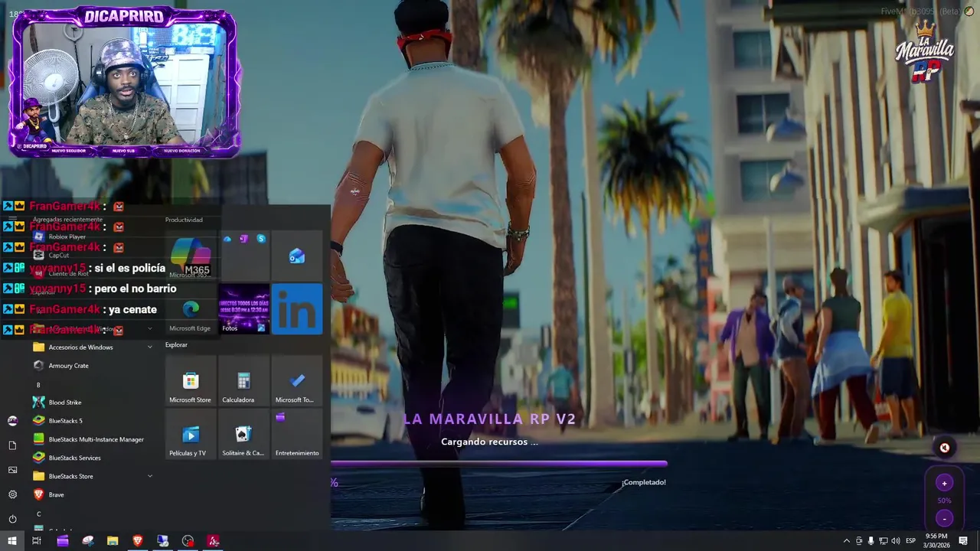Click the '¡Completado!' status label
The image size is (980, 551).
point(644,482)
